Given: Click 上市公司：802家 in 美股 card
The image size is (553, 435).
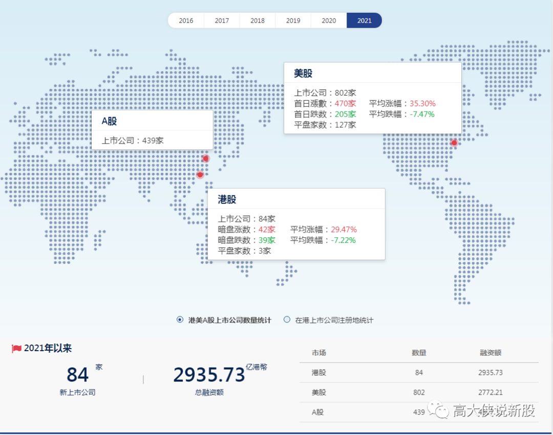Looking at the screenshot, I should [x=325, y=93].
